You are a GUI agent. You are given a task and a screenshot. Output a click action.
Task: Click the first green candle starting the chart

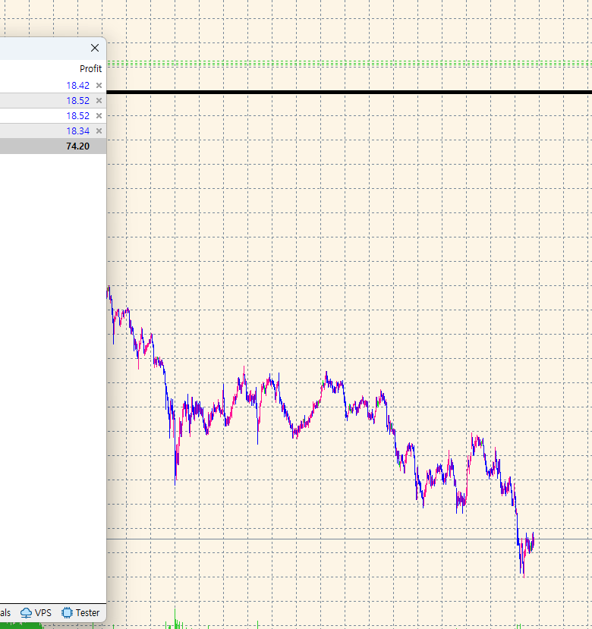109,291
